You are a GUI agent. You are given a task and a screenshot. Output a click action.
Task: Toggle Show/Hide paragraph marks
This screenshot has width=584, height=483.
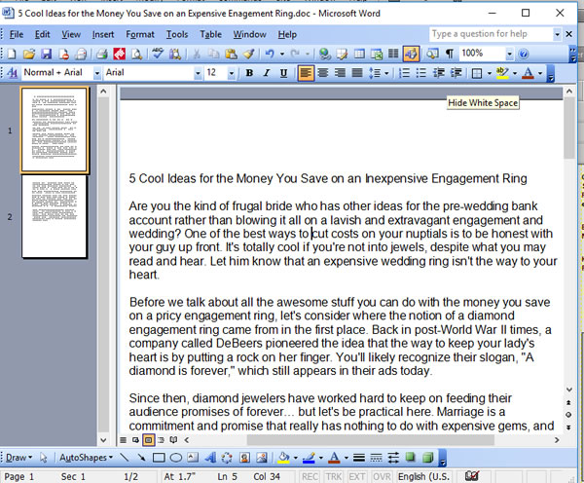(450, 54)
